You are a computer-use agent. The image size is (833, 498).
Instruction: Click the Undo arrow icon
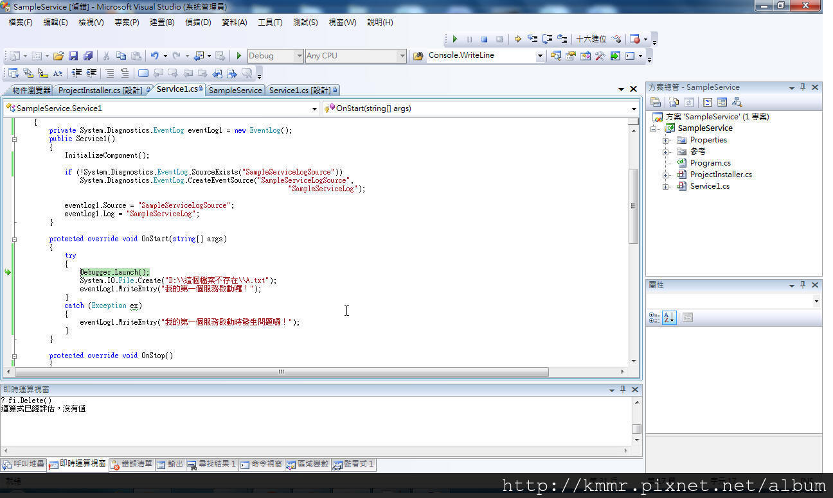155,56
